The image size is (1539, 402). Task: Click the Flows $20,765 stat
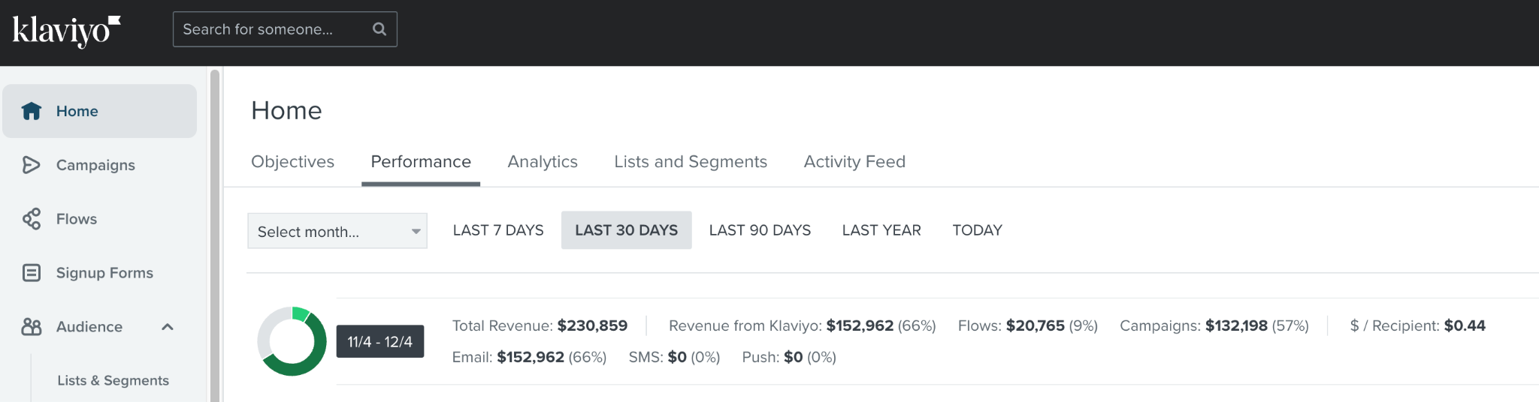tap(1028, 325)
